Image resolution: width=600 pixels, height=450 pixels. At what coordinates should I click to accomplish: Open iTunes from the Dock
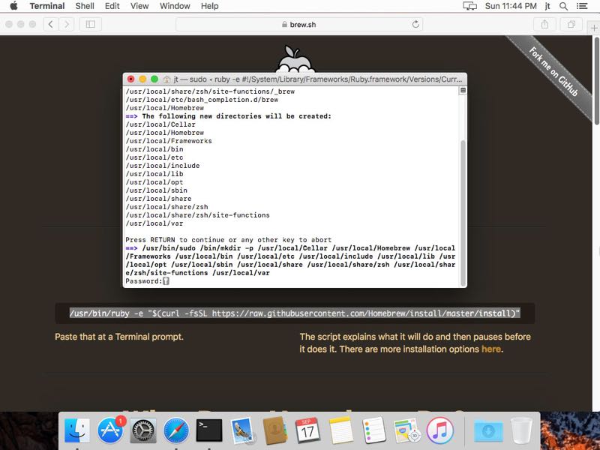(440, 430)
